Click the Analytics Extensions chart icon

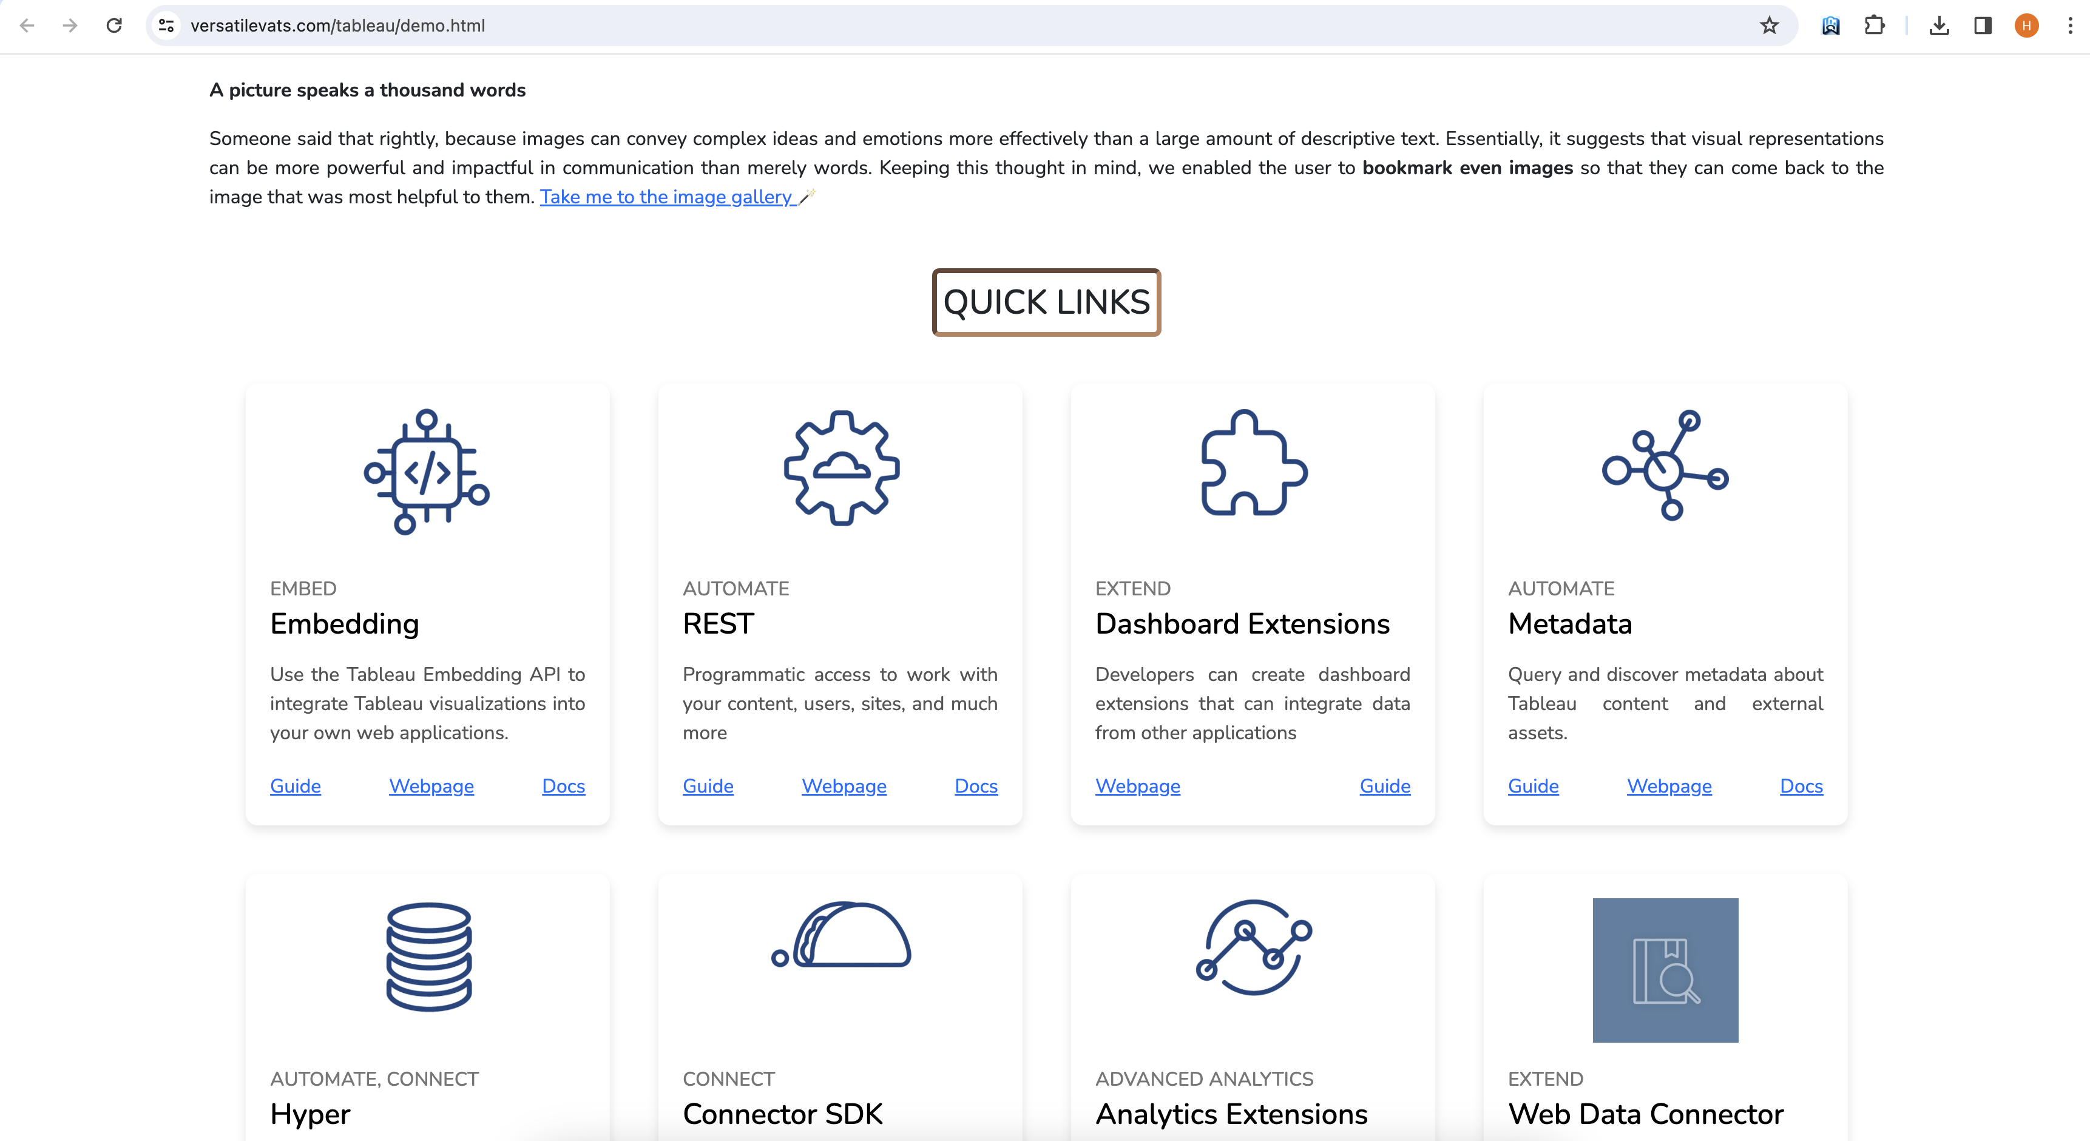1253,947
